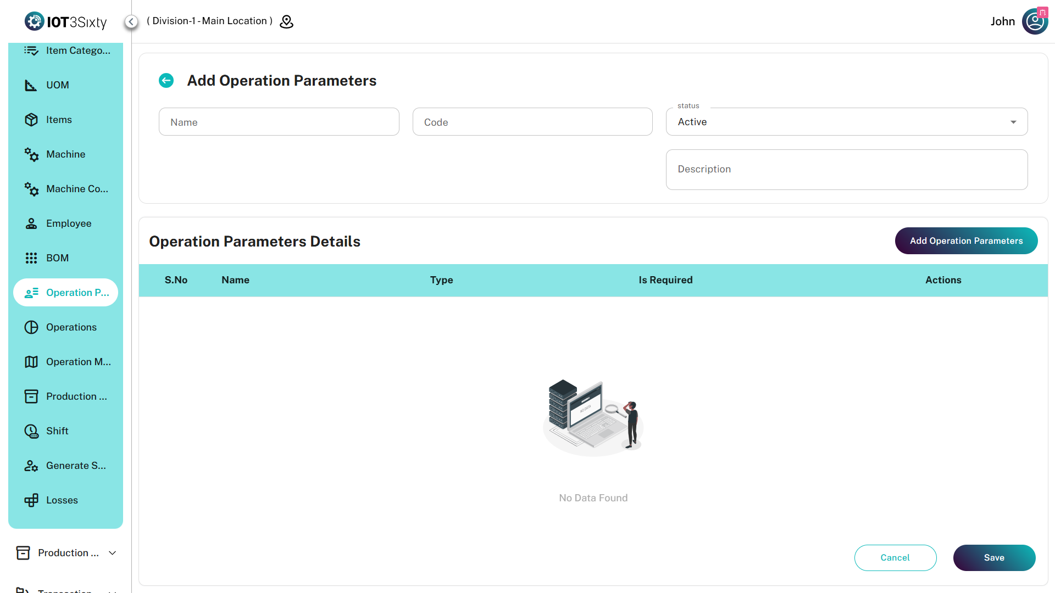Viewport: 1055px width, 593px height.
Task: Click the Shift clock icon in sidebar
Action: pos(31,431)
